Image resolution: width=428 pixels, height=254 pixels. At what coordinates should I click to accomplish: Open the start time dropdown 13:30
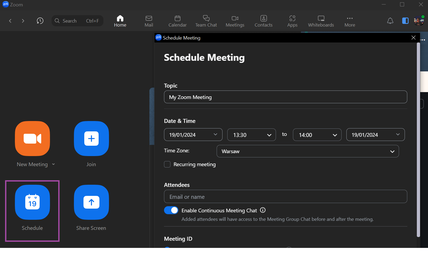(x=251, y=135)
